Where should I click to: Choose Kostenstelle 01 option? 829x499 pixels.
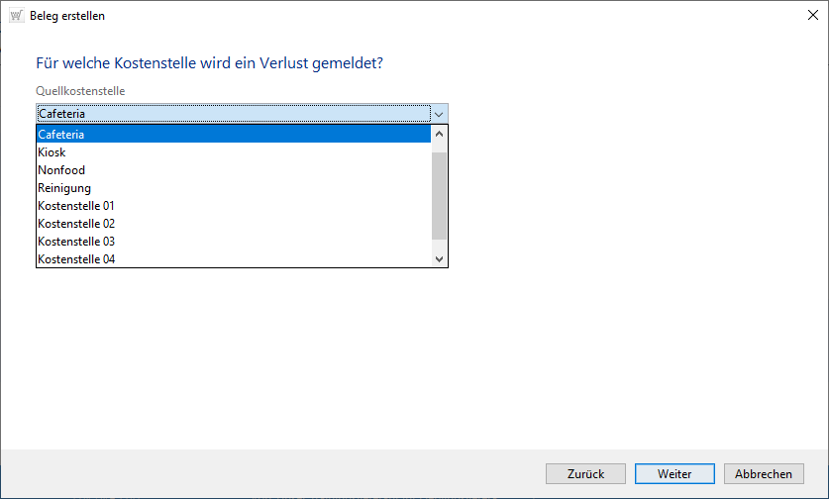pyautogui.click(x=233, y=206)
